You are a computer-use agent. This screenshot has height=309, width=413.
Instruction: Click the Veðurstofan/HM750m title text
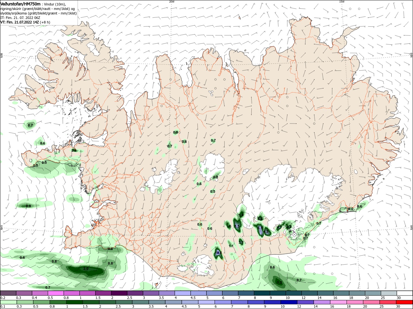[20, 4]
